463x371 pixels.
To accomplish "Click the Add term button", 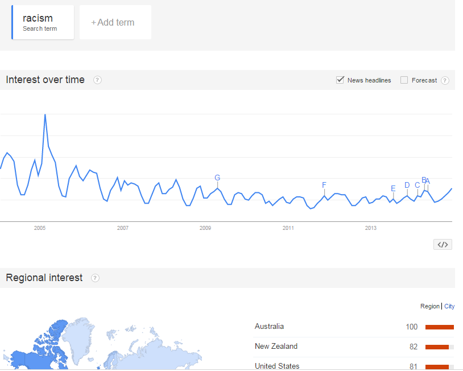I will pyautogui.click(x=115, y=23).
